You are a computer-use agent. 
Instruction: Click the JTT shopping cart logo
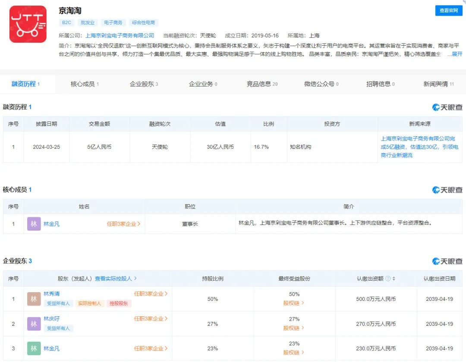click(28, 24)
